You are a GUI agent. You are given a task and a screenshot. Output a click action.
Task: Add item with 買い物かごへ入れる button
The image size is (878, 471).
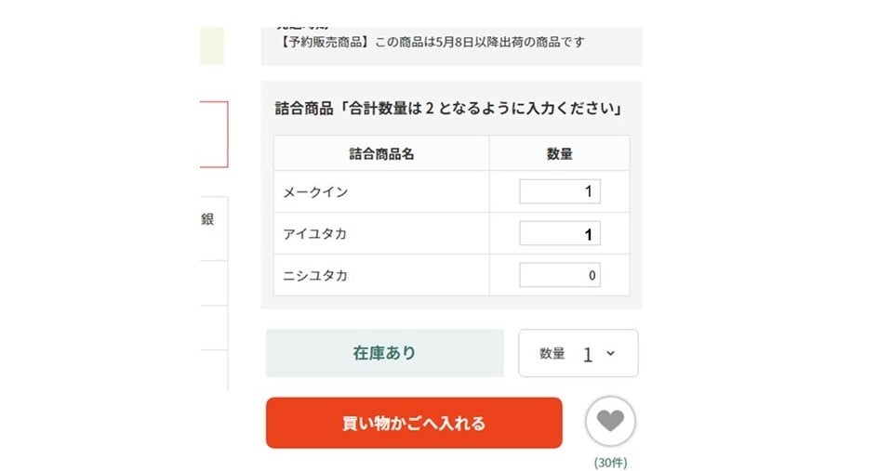tap(414, 423)
